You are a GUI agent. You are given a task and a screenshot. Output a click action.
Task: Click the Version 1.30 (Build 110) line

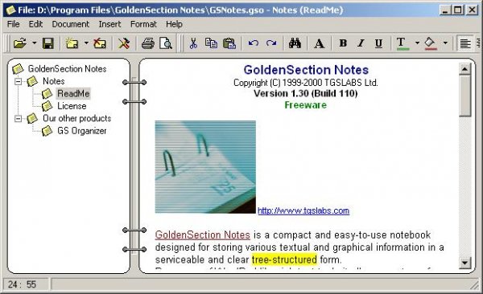pos(306,93)
